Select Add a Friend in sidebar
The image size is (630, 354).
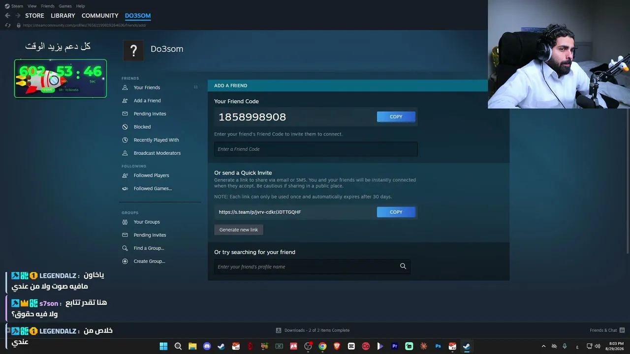coord(147,101)
